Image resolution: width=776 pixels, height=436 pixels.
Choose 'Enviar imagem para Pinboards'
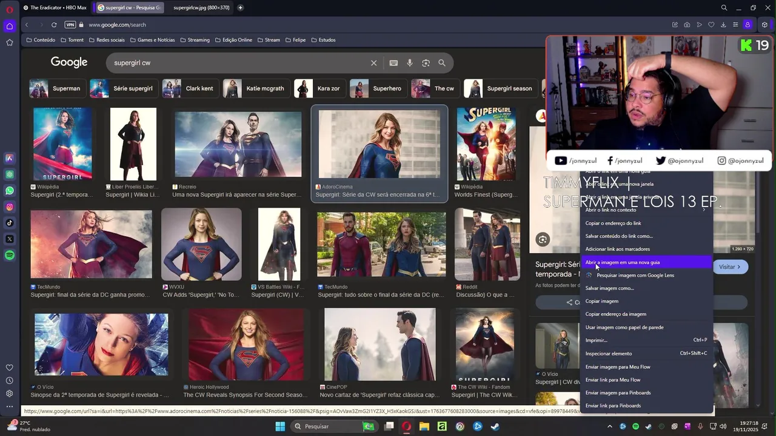[x=646, y=393]
